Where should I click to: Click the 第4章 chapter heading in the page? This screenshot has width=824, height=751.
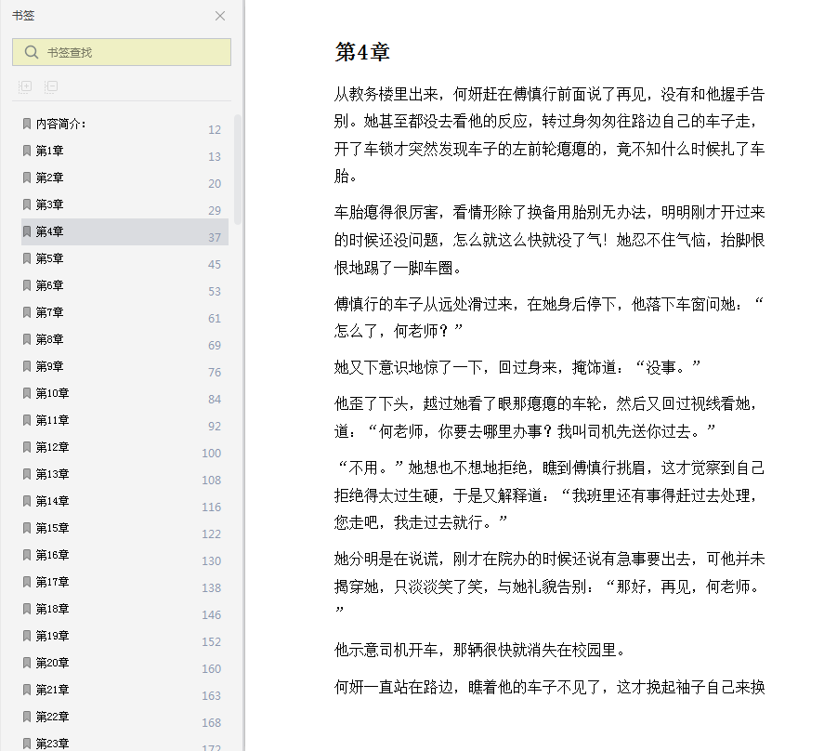pos(362,52)
